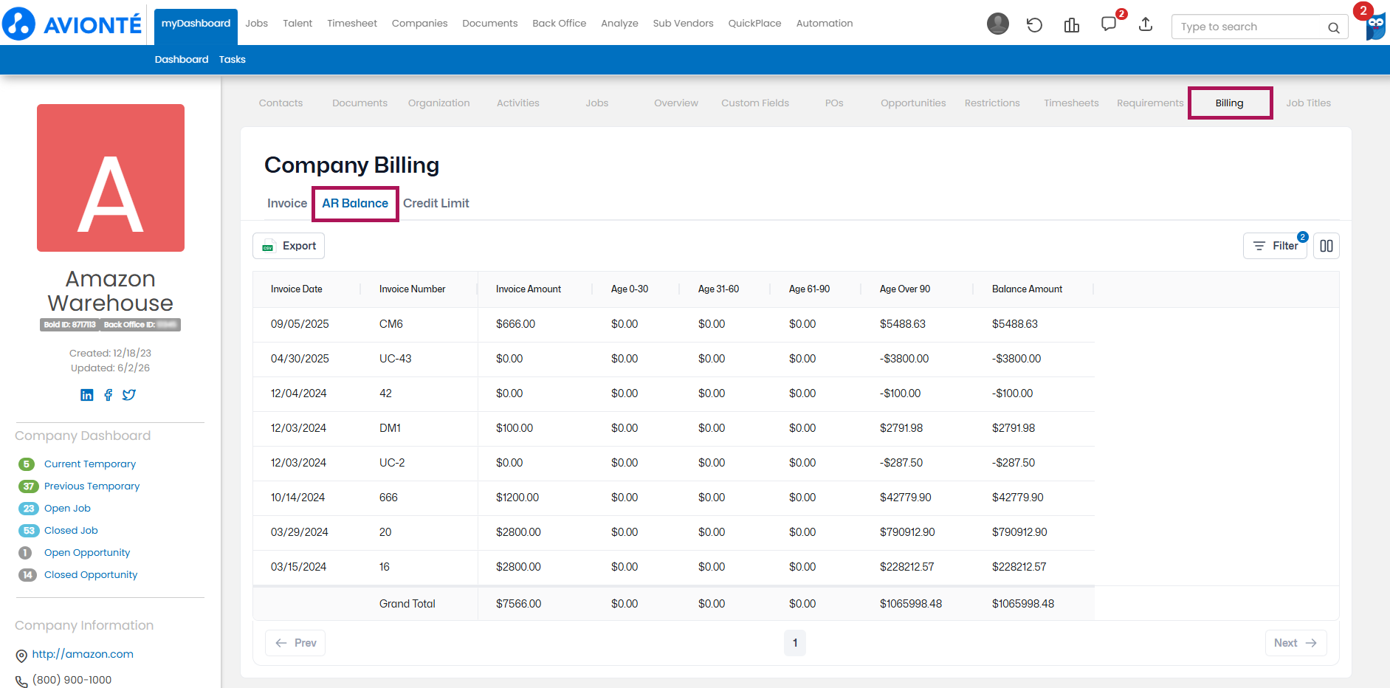Click the Avionté logo
Viewport: 1390px width, 688px height.
point(72,24)
